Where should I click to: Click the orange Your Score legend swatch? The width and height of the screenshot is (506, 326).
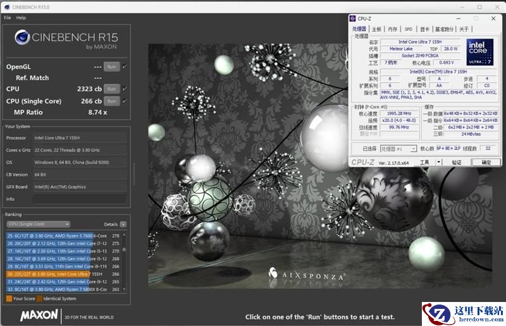pyautogui.click(x=9, y=298)
